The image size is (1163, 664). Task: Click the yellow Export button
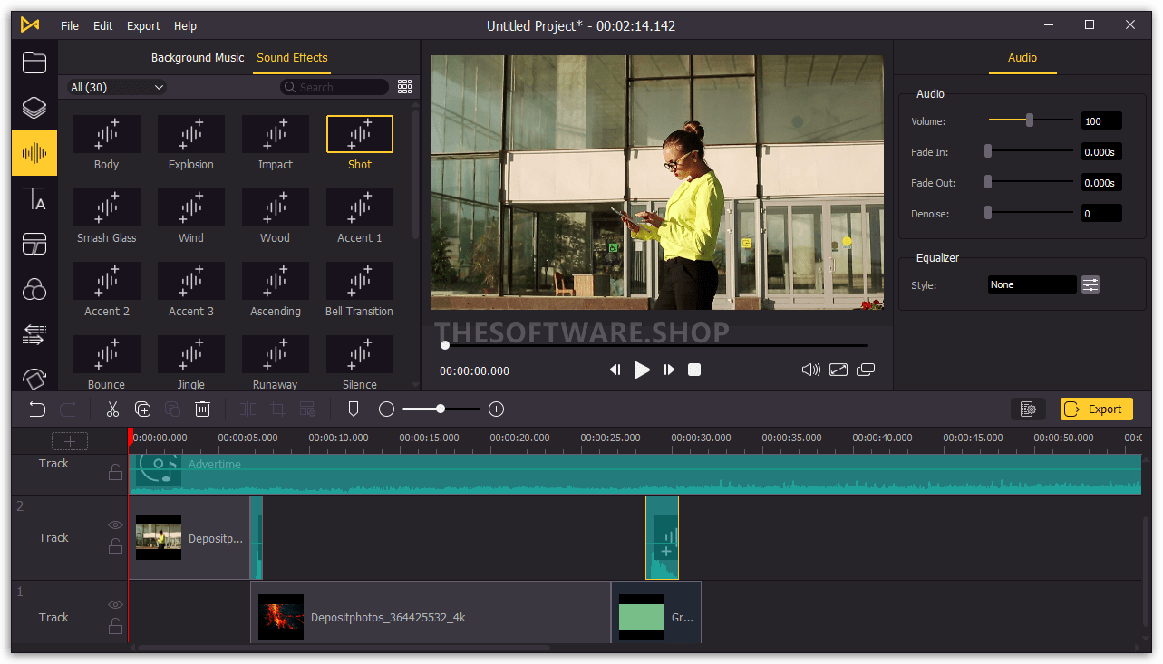click(1096, 409)
